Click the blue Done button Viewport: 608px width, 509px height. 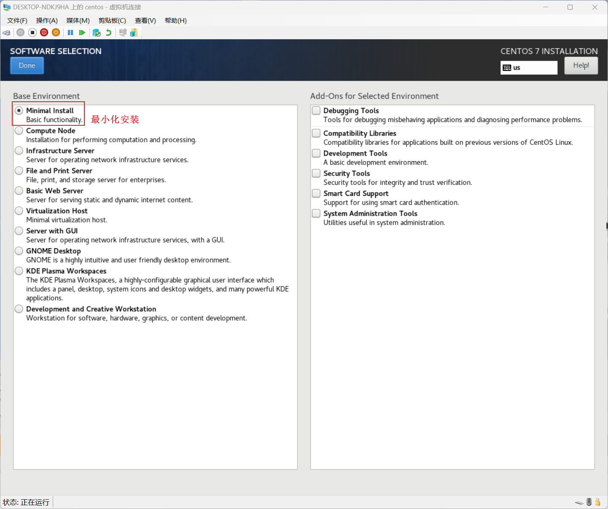27,65
